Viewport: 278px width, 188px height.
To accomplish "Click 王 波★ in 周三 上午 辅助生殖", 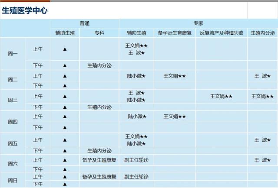I will pyautogui.click(x=136, y=93).
